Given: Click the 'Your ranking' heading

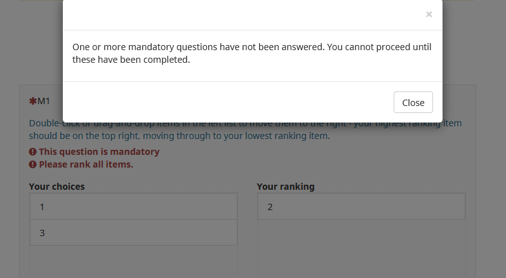Looking at the screenshot, I should pos(286,187).
